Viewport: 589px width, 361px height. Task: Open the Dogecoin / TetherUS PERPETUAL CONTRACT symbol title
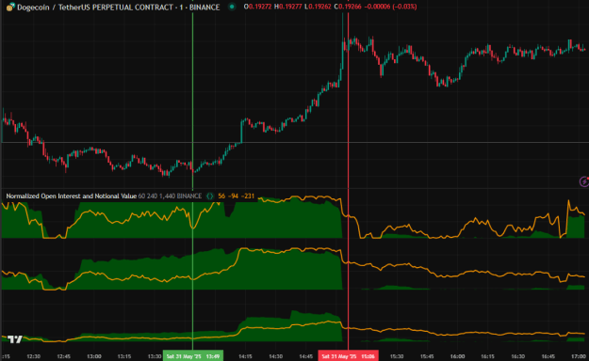coord(119,8)
